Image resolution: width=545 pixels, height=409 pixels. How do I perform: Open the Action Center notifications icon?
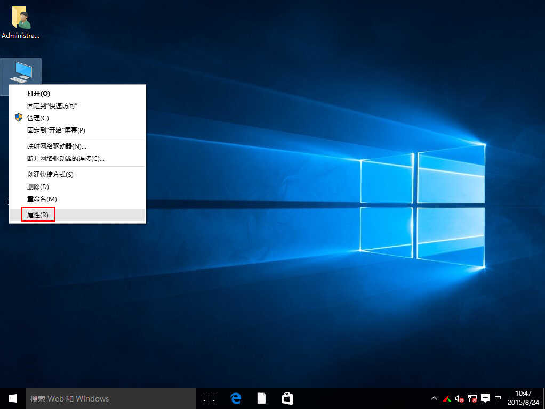[x=485, y=398]
